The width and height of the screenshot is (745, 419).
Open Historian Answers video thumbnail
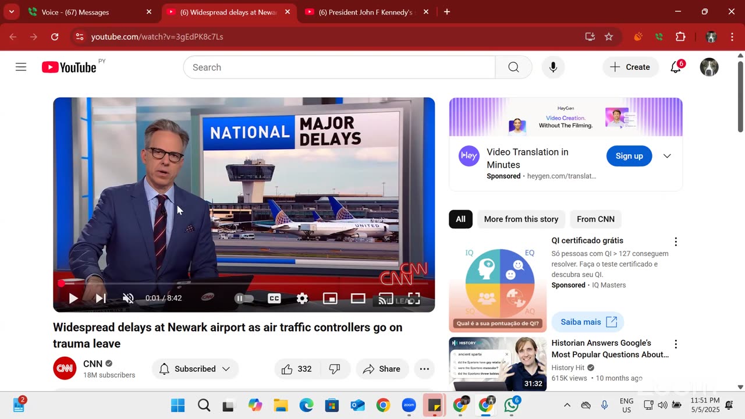498,364
